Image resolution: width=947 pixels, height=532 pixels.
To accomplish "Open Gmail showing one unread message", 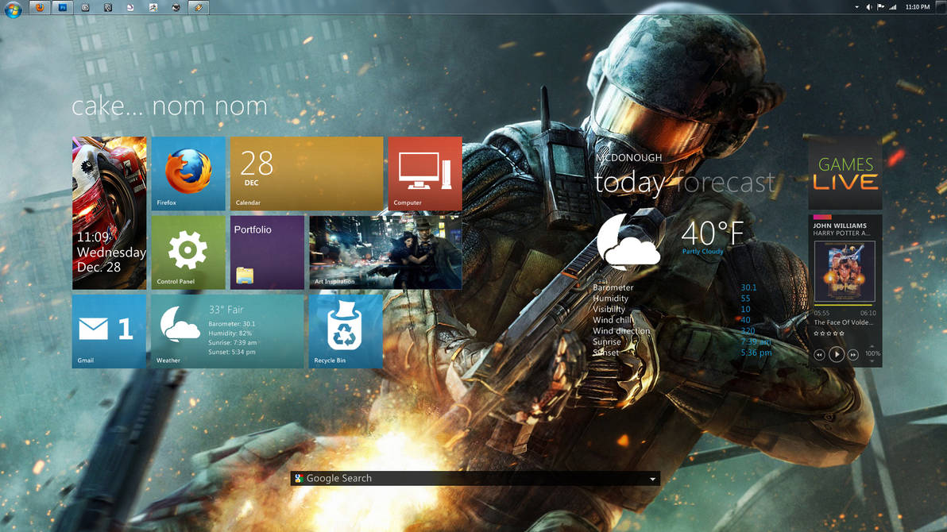I will 109,330.
